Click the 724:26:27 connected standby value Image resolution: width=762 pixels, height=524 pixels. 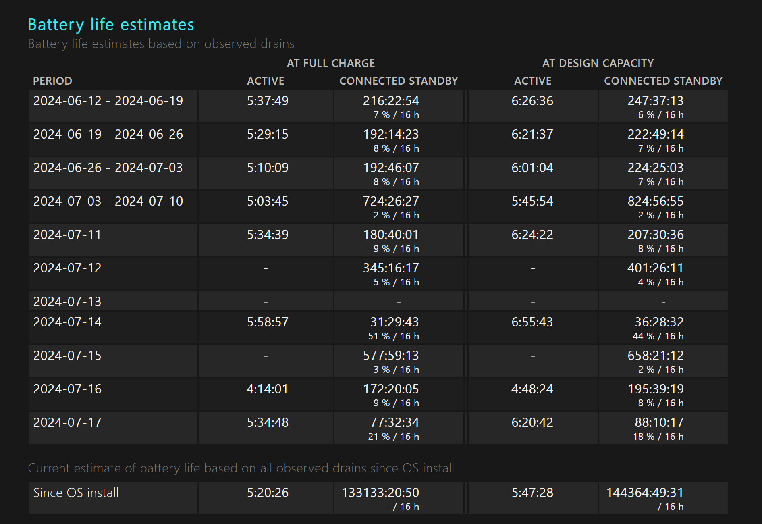(x=391, y=201)
